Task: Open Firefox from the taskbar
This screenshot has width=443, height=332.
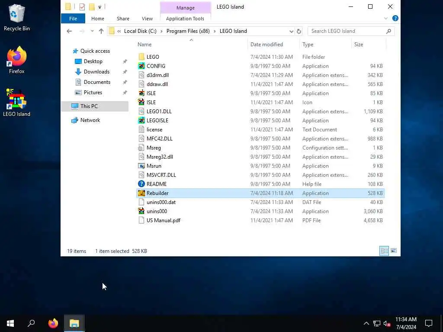Action: [x=53, y=323]
